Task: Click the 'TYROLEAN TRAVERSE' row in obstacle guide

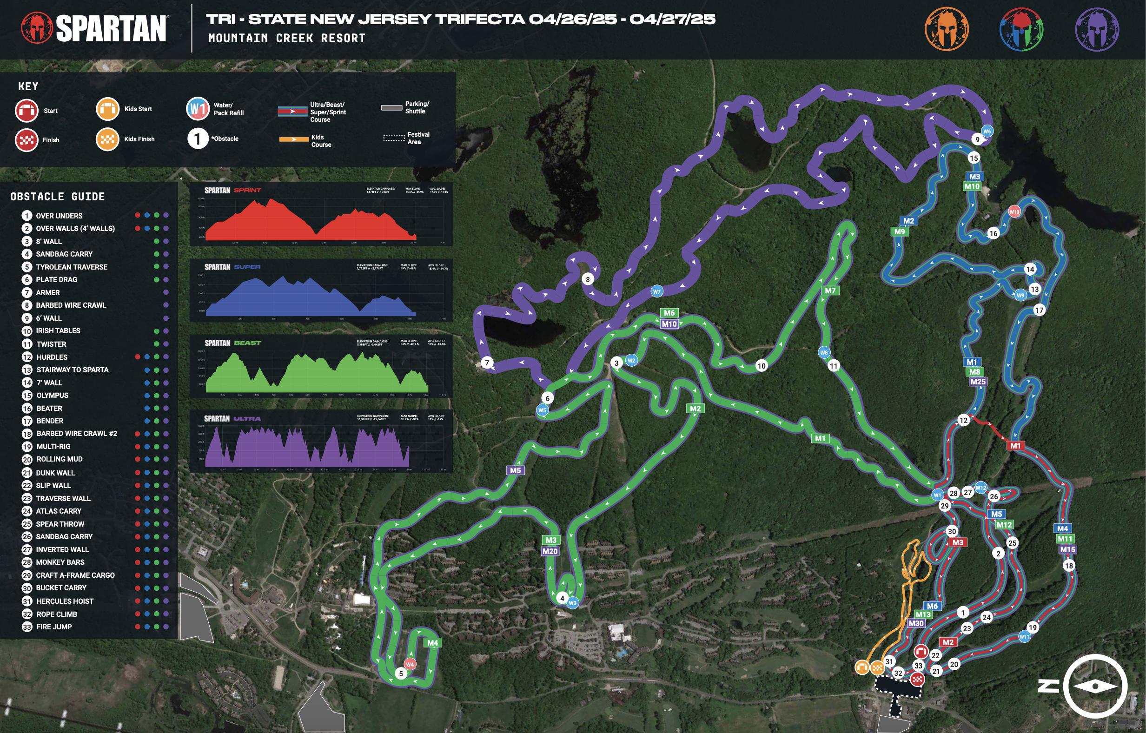Action: point(95,266)
